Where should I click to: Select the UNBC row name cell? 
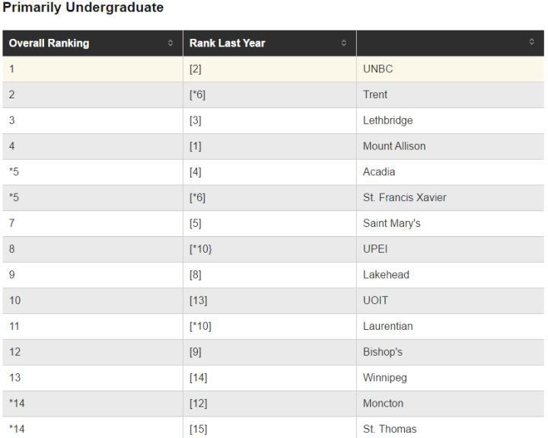pos(378,69)
